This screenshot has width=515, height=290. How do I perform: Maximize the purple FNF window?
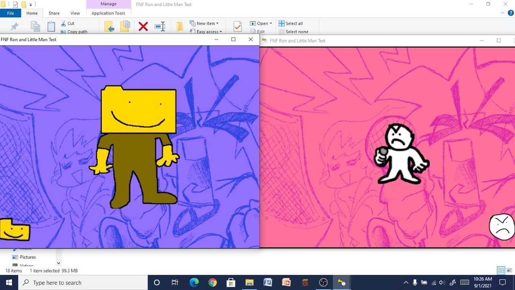tap(233, 39)
